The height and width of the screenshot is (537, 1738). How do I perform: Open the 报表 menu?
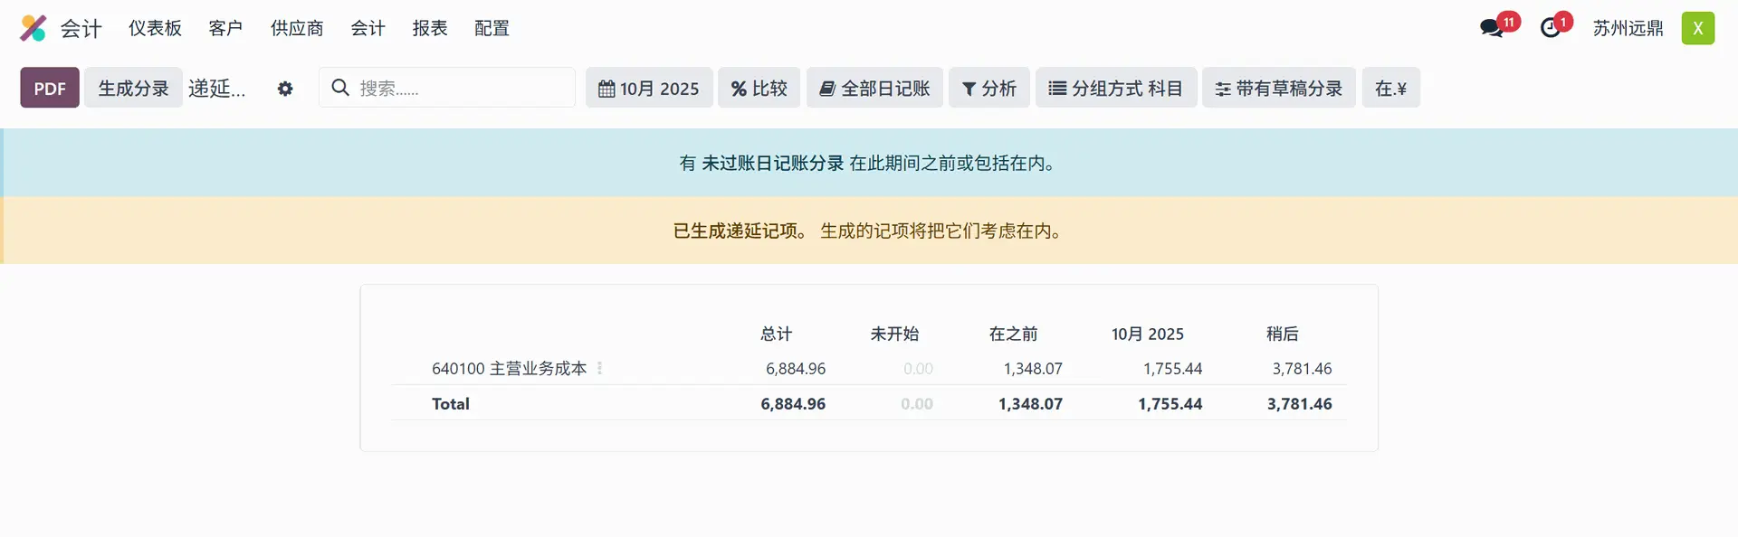coord(430,28)
